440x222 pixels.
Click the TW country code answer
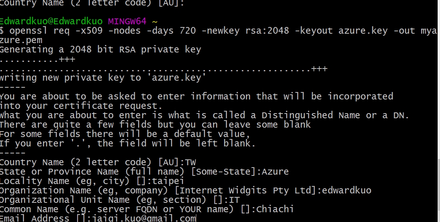(190, 162)
